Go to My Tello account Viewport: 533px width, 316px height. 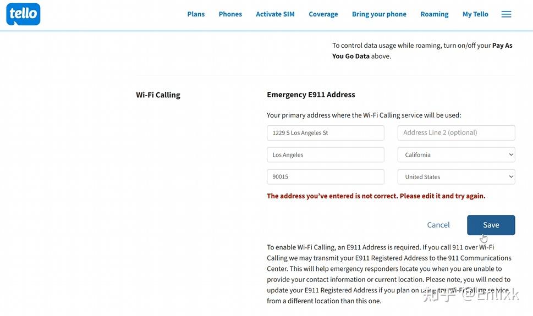(x=475, y=14)
